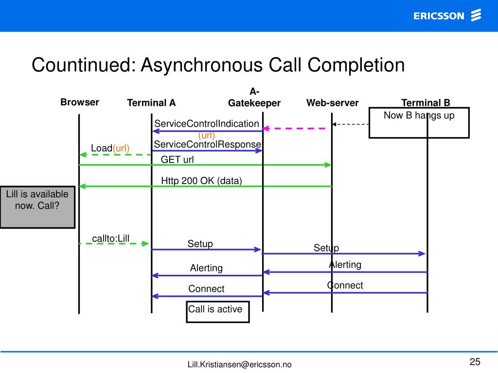Select "Setup" label from Gatekeeper to Terminal B

tap(326, 248)
